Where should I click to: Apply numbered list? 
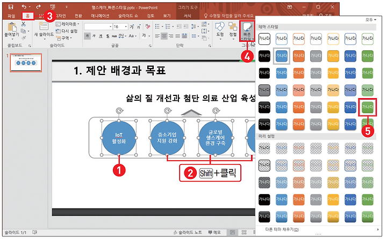[168, 26]
